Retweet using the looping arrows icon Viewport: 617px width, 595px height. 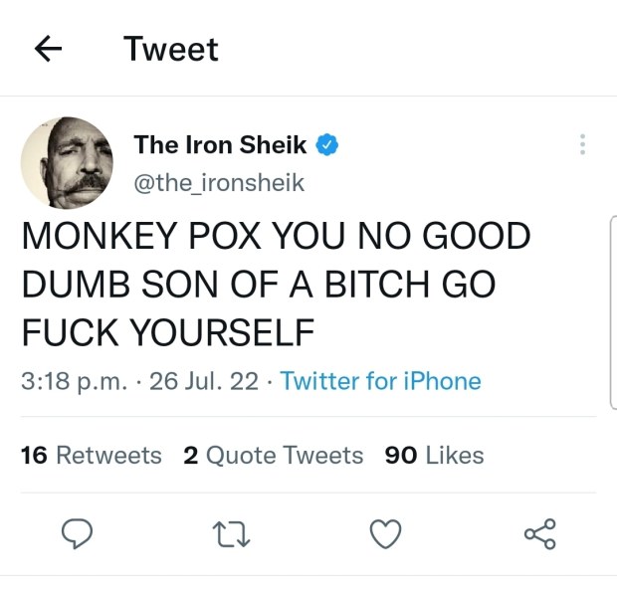click(x=231, y=535)
